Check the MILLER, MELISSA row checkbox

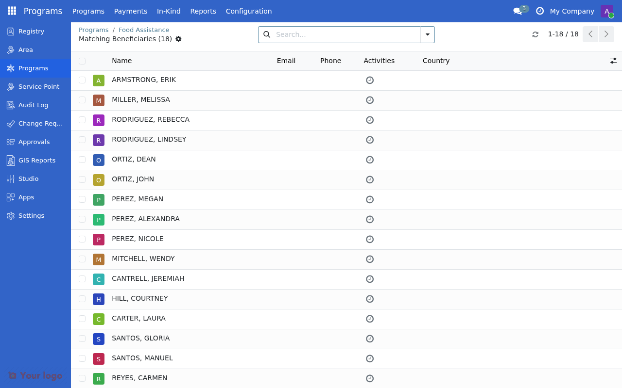[82, 100]
